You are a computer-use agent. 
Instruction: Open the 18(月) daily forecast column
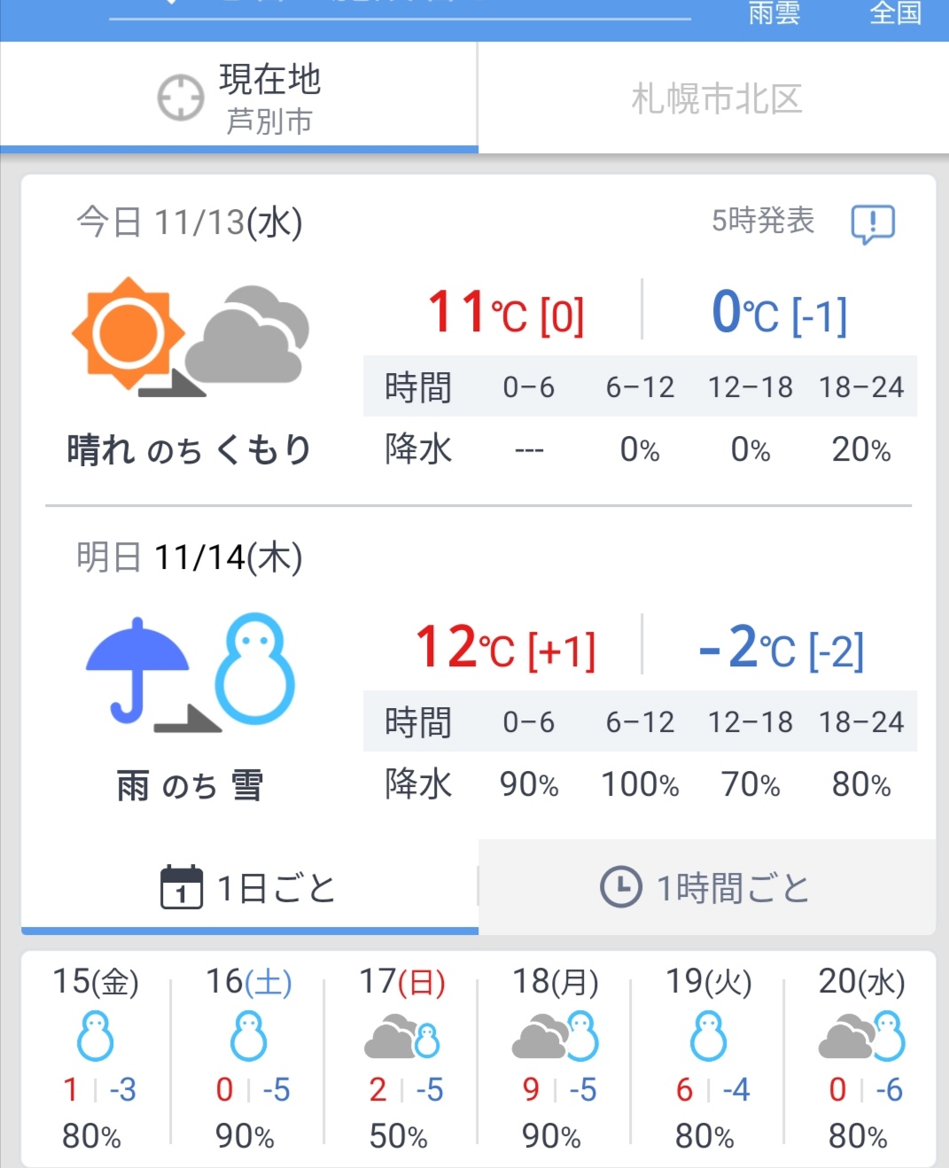click(555, 1058)
